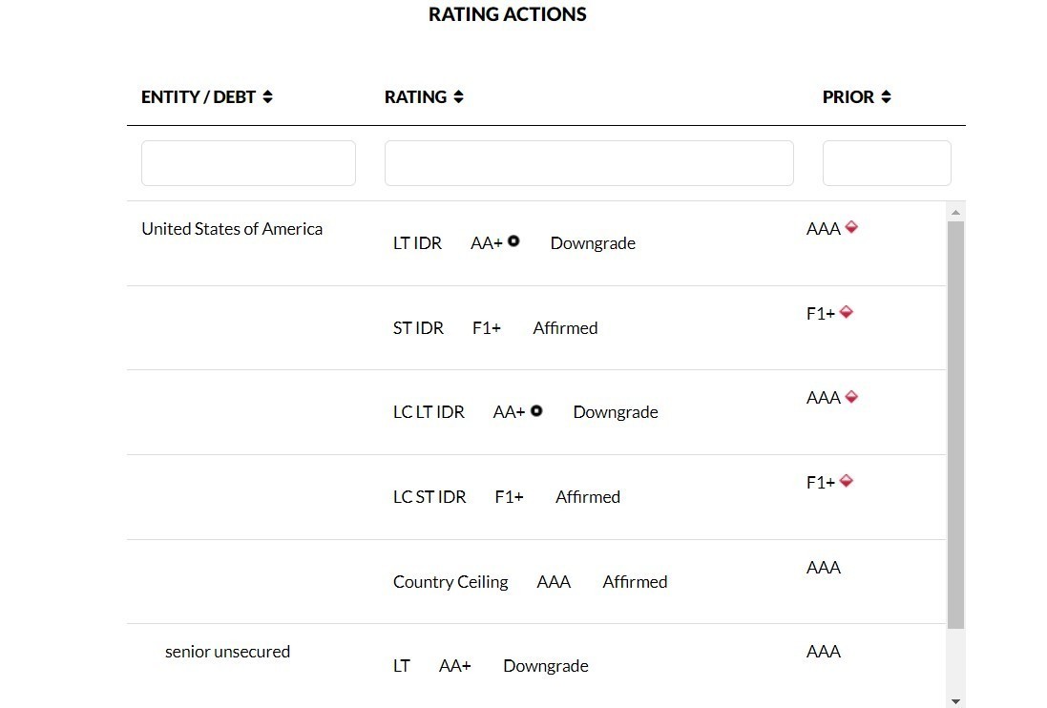This screenshot has width=1047, height=708.
Task: Click the United States of America entity
Action: 232,229
